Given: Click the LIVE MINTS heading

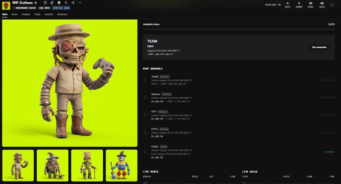Looking at the screenshot, I should pyautogui.click(x=150, y=171).
